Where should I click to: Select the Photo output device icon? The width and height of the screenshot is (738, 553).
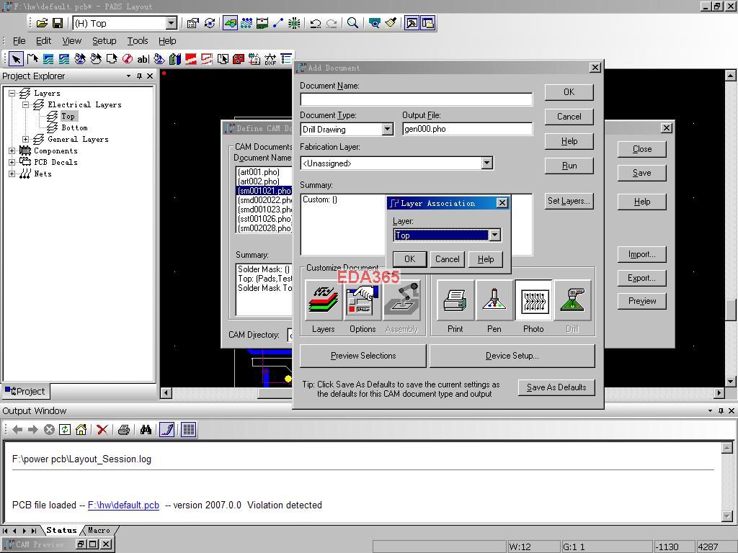(533, 300)
